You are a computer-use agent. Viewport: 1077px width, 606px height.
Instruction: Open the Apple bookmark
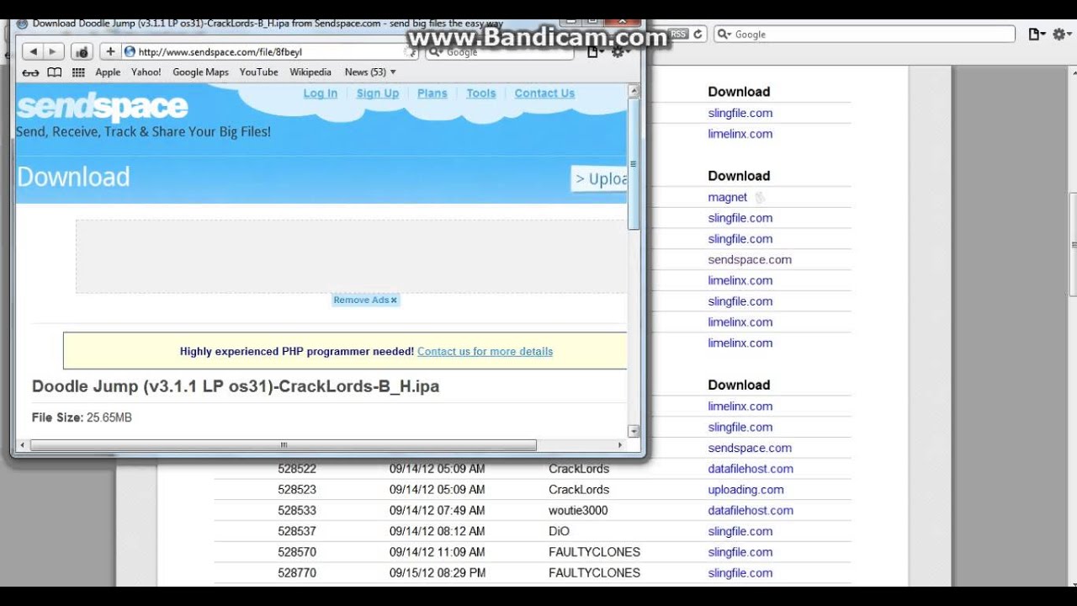(x=108, y=72)
